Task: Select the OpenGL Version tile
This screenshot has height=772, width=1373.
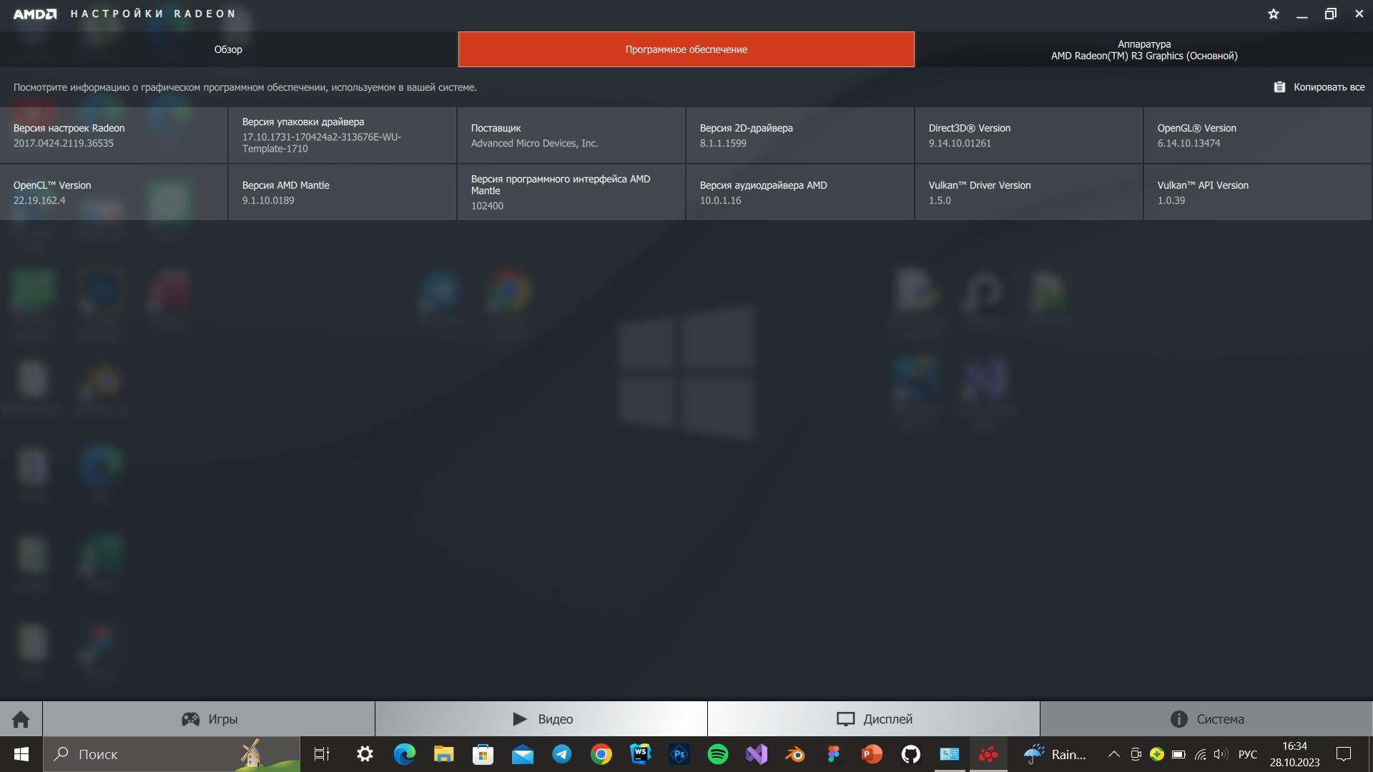Action: 1258,135
